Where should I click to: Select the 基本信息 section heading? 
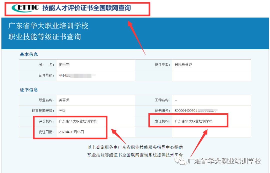29,54
